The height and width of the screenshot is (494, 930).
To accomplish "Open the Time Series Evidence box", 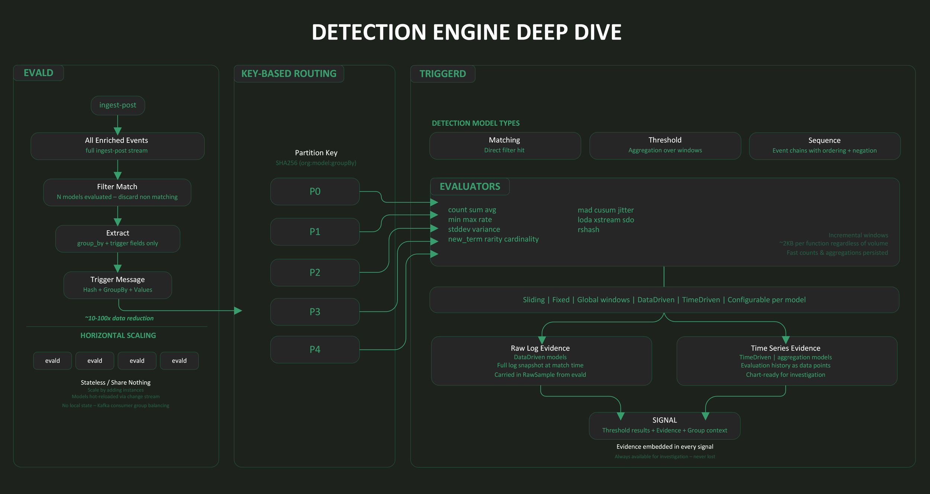I will point(786,361).
